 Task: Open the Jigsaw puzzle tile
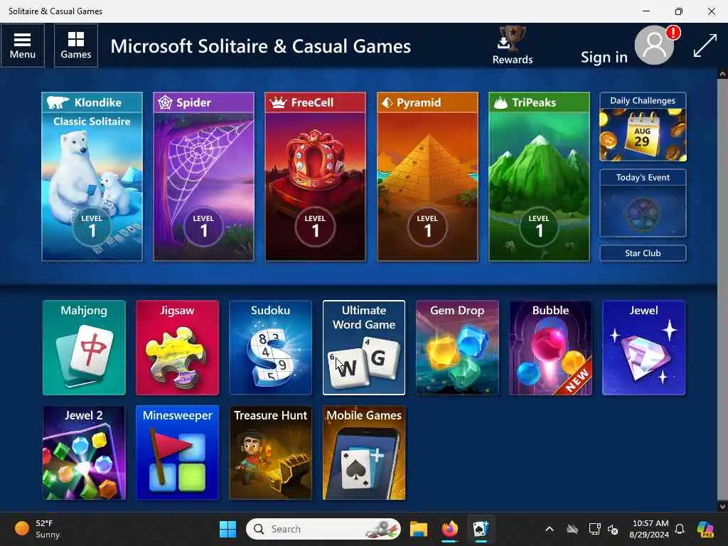pyautogui.click(x=177, y=348)
